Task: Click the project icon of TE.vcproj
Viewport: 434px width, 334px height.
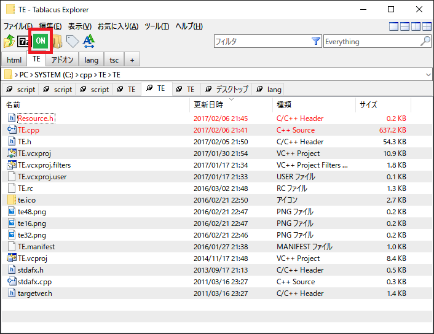Action: pos(12,258)
